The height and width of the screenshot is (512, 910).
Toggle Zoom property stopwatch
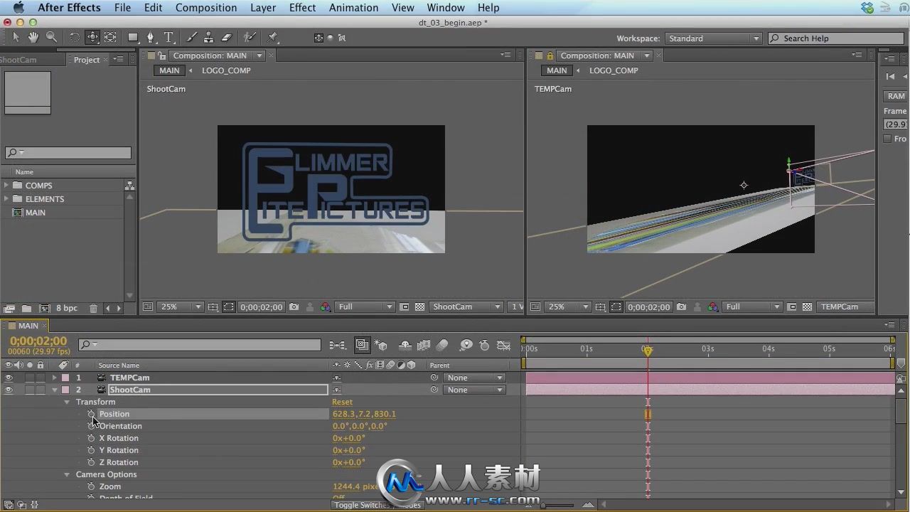click(x=91, y=486)
